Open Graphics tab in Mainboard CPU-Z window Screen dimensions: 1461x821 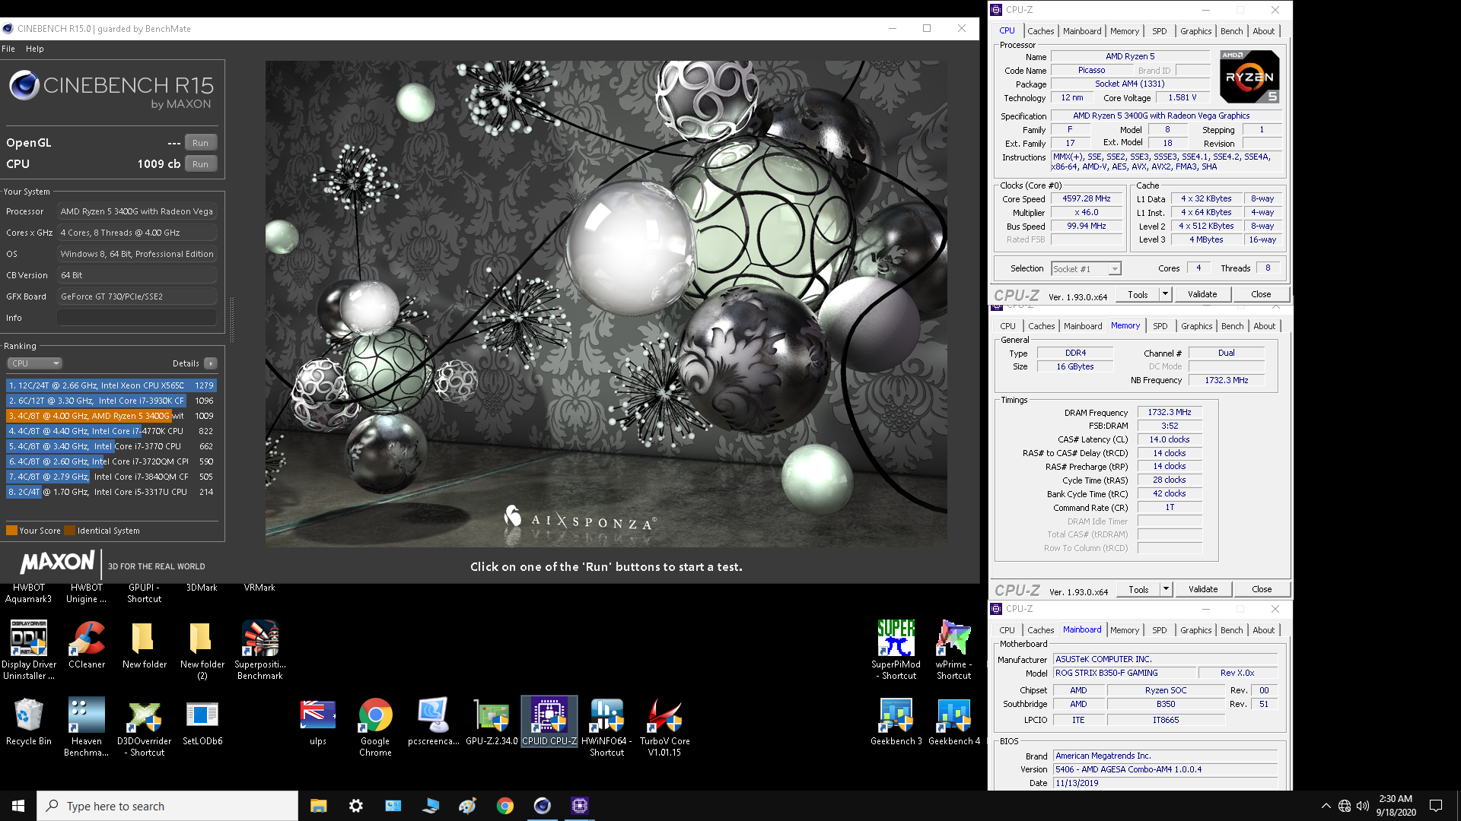[1195, 630]
